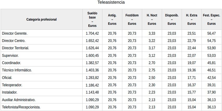Click the Director Territorial row label
The height and width of the screenshot is (111, 222).
16,48
